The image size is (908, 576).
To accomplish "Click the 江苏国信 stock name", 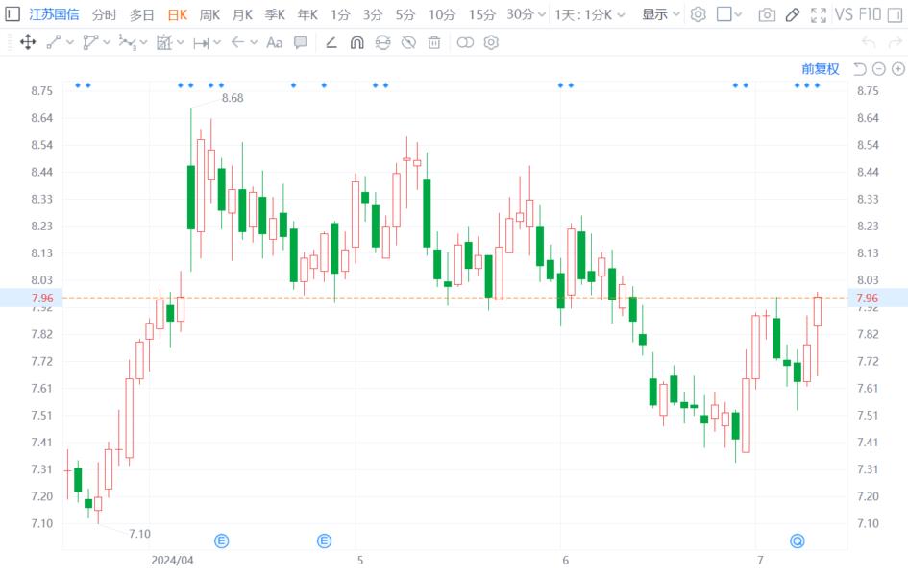I will 54,14.
